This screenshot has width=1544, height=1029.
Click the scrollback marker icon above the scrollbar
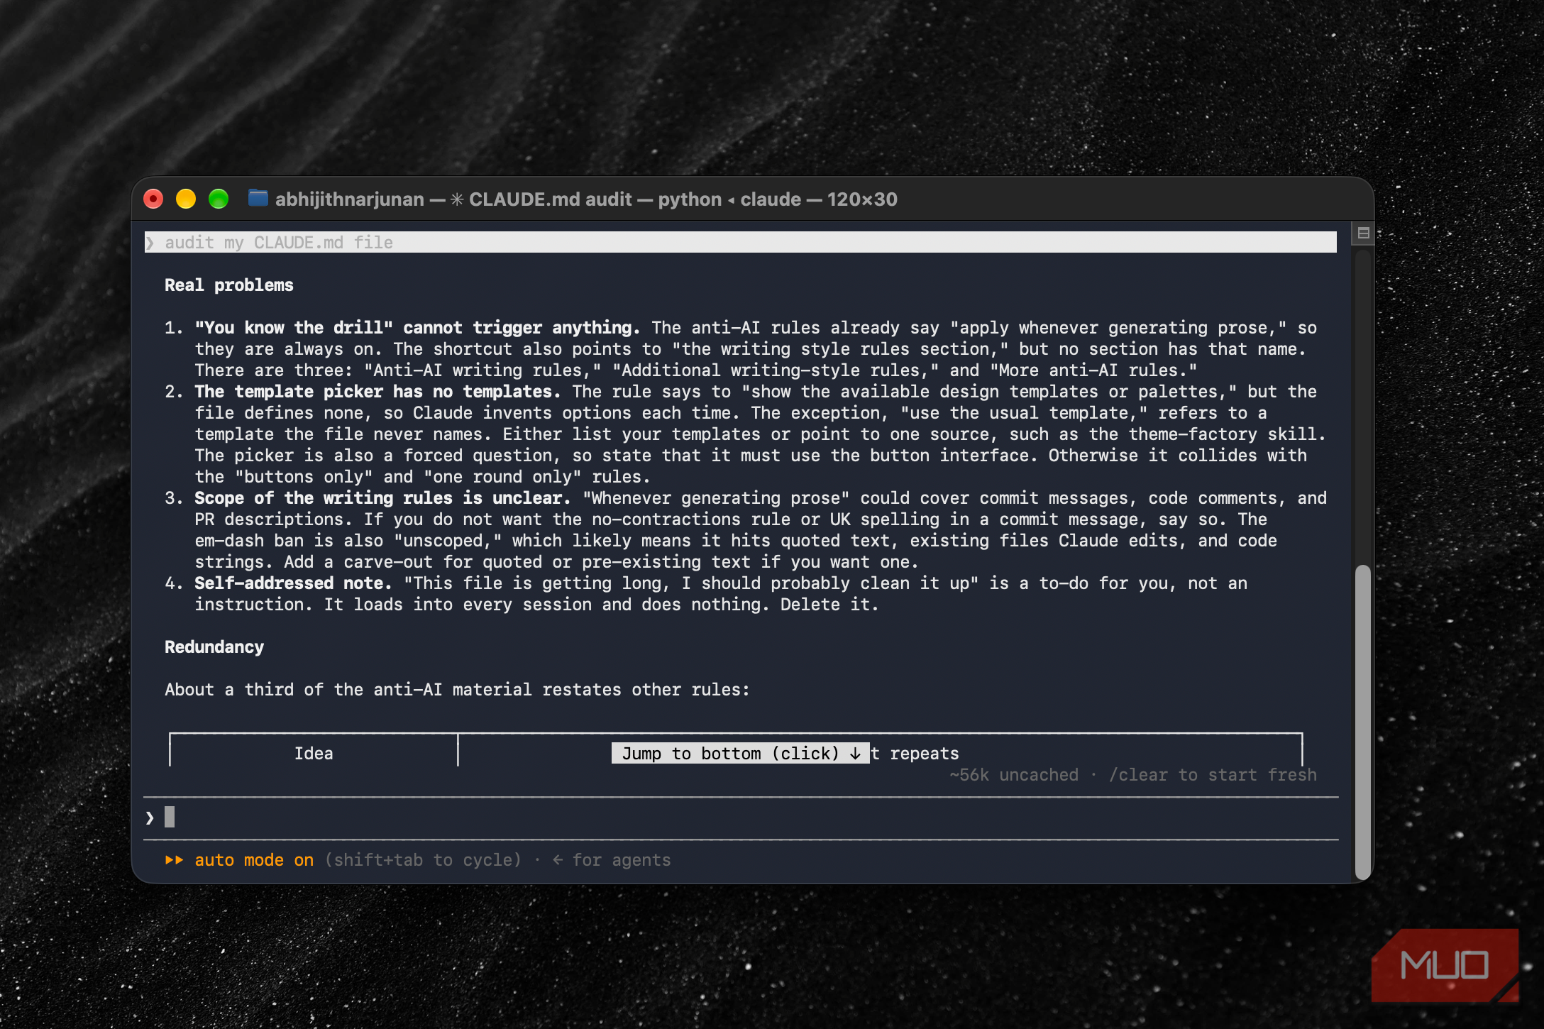point(1363,233)
